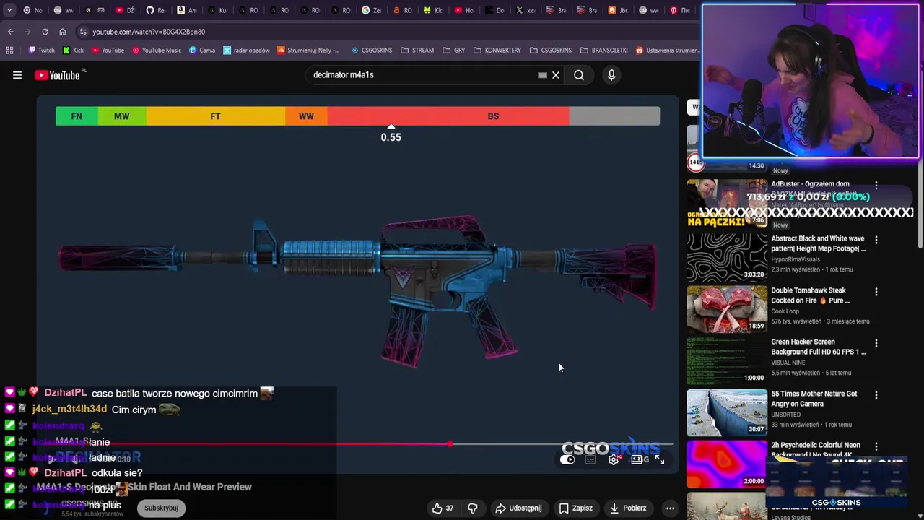924x520 pixels.
Task: Open options for 55 Times Mother Nature video
Action: tap(876, 395)
